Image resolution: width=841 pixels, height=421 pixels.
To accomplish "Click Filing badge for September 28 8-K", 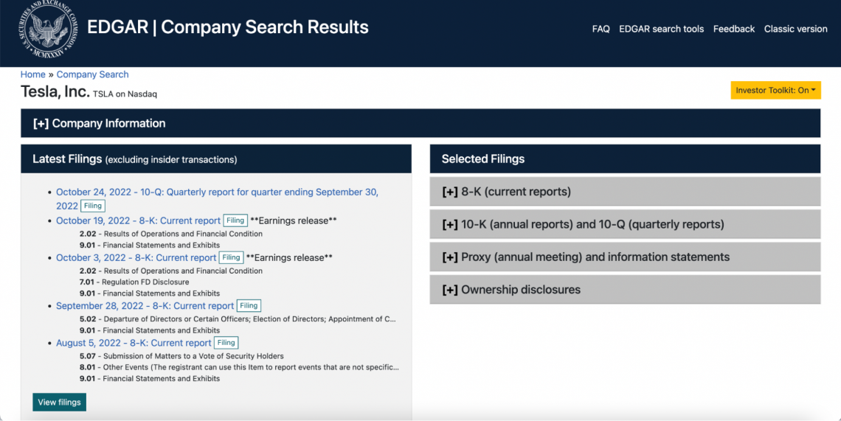I will point(249,306).
